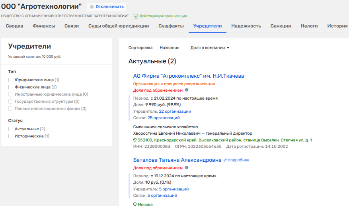349x206 pixels.
Task: Click map pin icon beside Москва
Action: click(135, 204)
